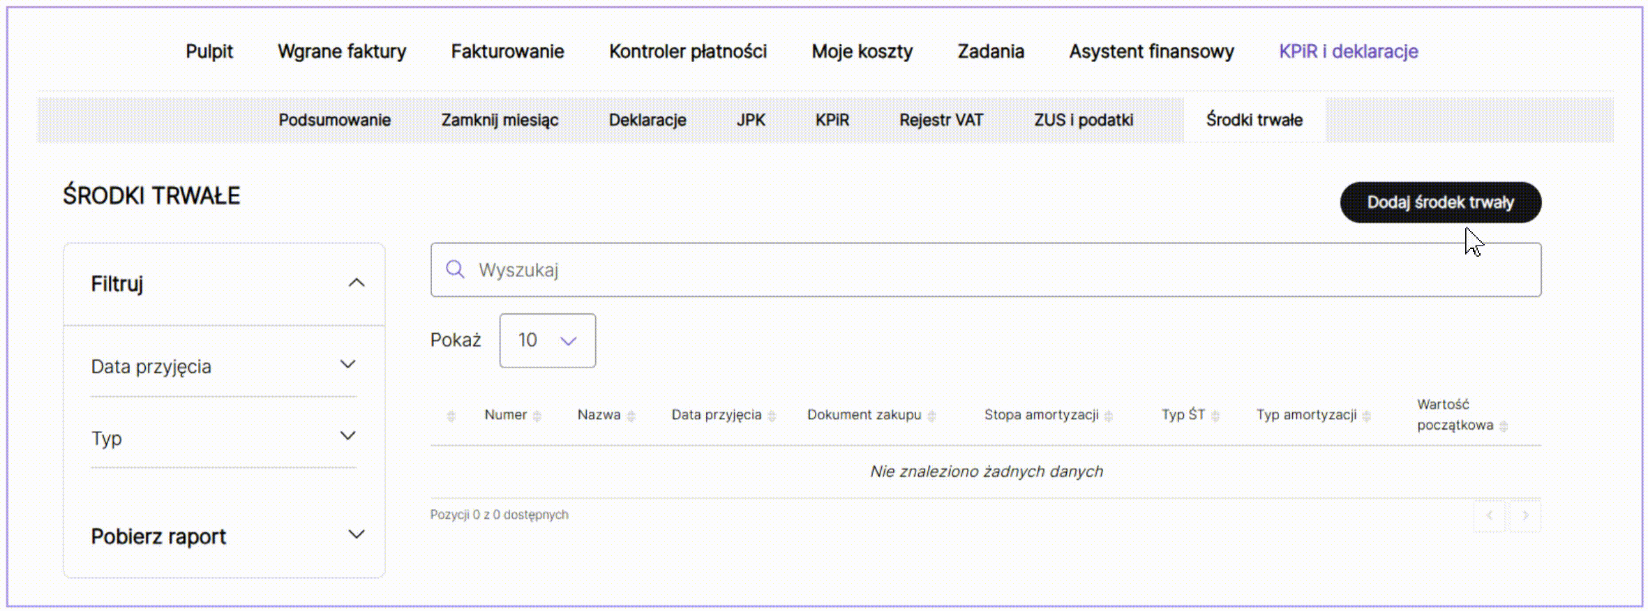
Task: Sort by Typ amortyzacji column arrows
Action: tap(1366, 416)
